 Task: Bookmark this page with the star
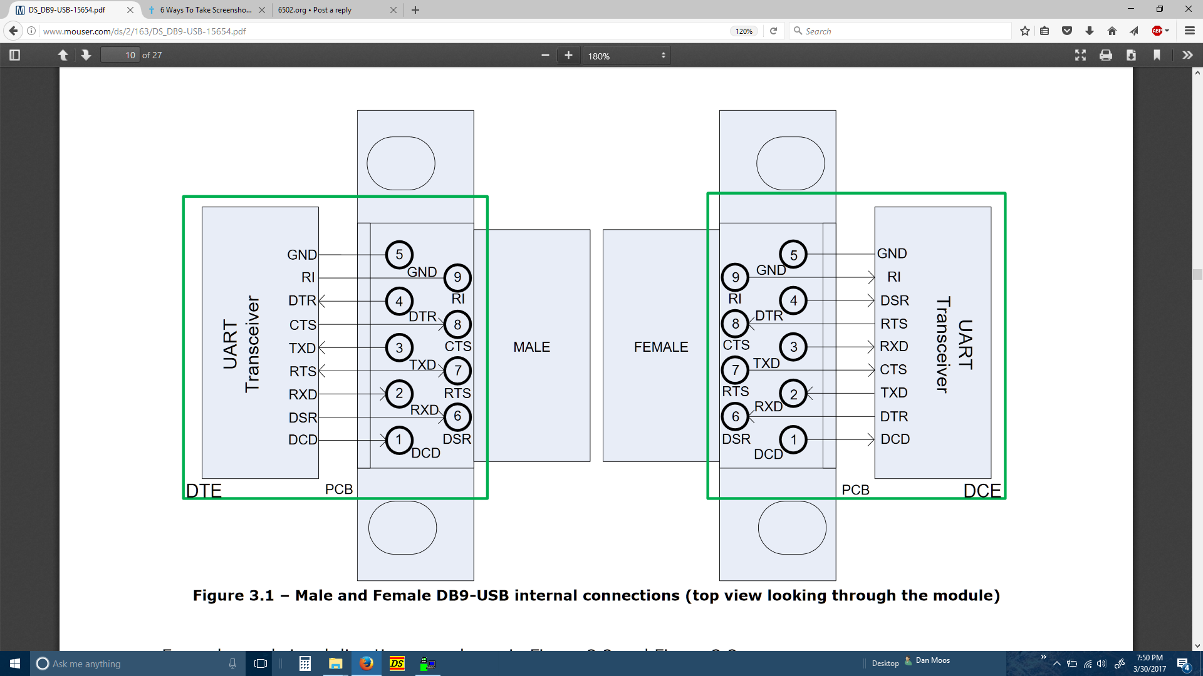pyautogui.click(x=1024, y=31)
